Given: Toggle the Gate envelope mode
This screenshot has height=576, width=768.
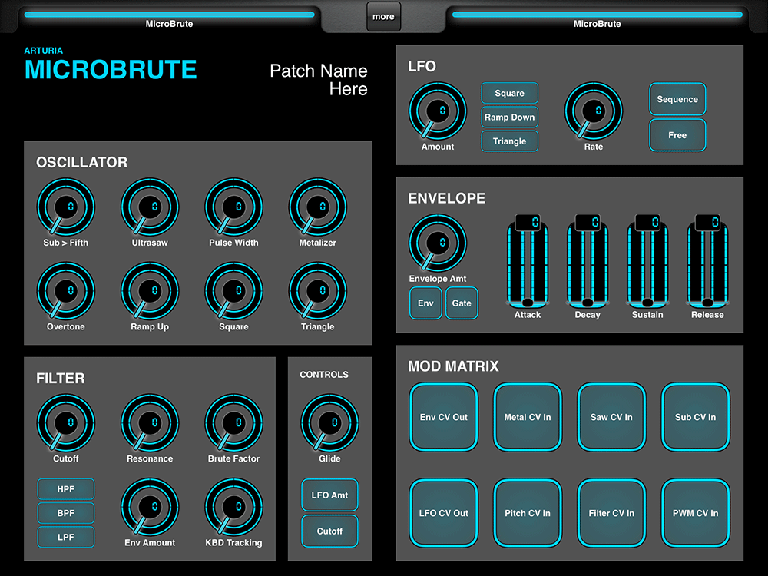Looking at the screenshot, I should (462, 303).
